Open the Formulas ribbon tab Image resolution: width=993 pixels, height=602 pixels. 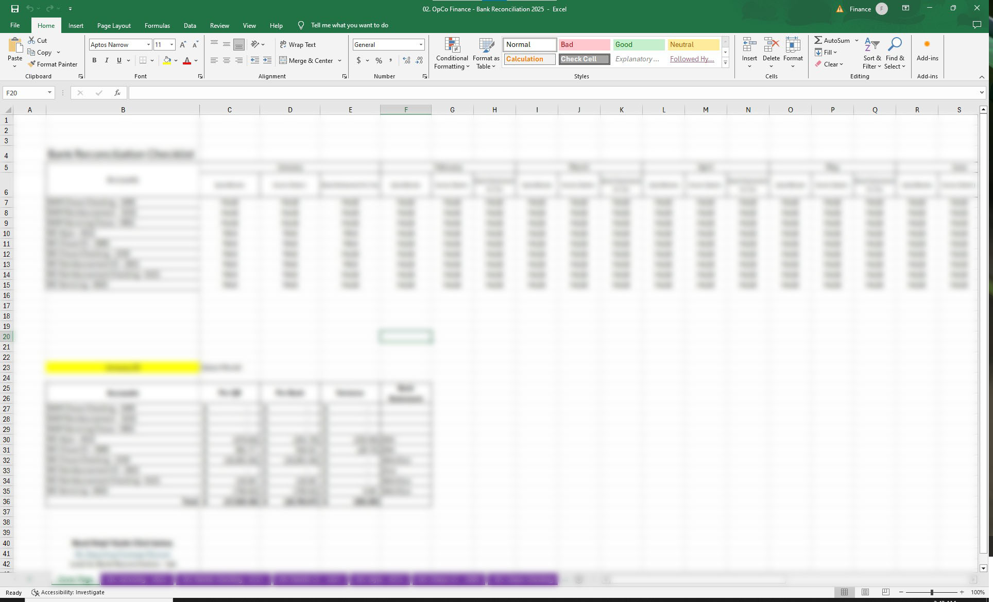click(157, 25)
